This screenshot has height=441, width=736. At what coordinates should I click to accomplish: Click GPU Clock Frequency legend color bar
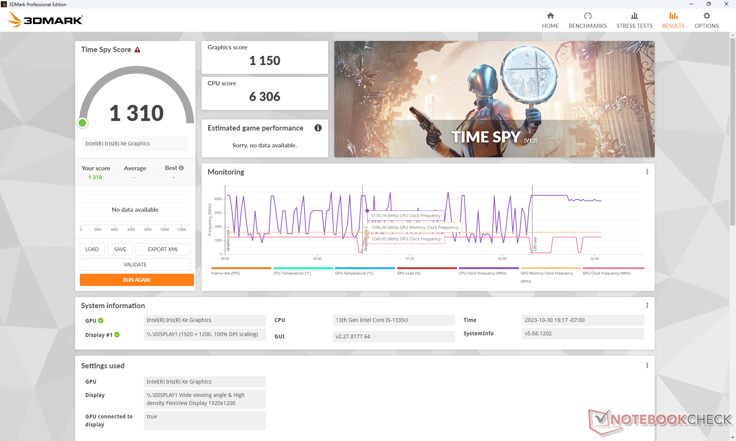click(x=613, y=268)
